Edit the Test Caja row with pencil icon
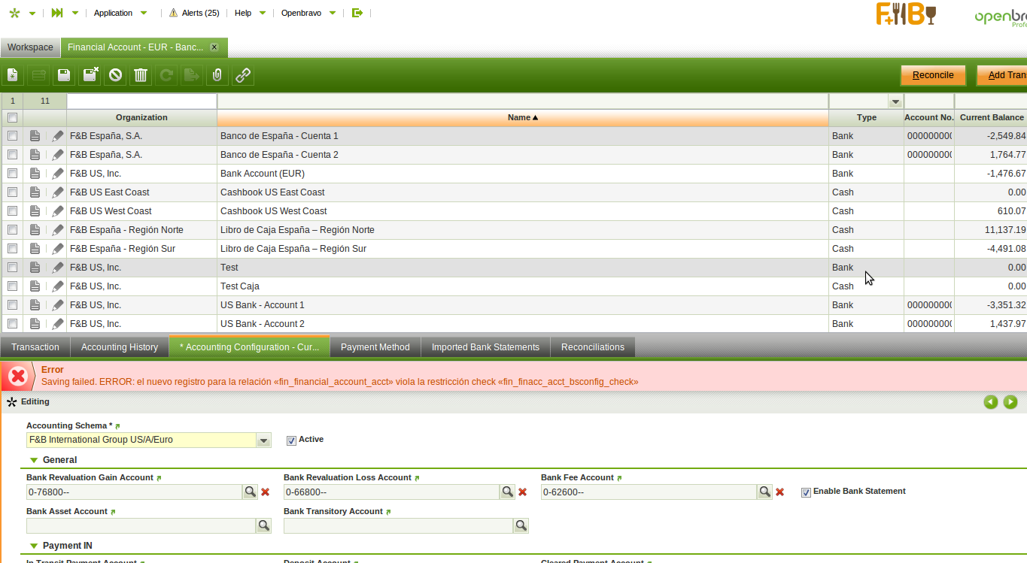Screen dimensions: 1027x563 tap(58, 286)
